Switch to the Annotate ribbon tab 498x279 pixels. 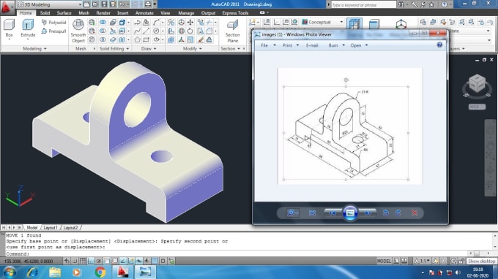coord(144,13)
